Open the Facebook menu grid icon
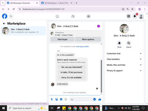The height and width of the screenshot is (111, 148). (128, 16)
